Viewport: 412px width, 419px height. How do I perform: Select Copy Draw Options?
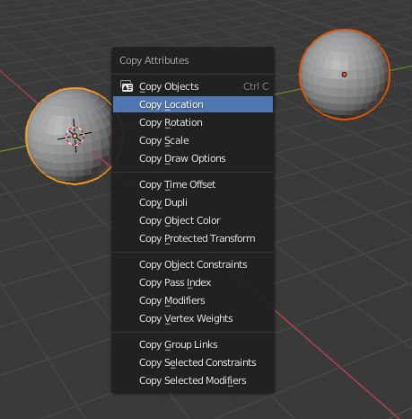tap(193, 158)
